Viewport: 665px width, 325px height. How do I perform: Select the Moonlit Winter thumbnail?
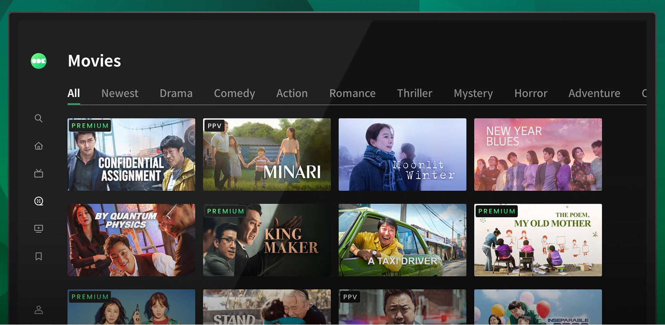[402, 155]
